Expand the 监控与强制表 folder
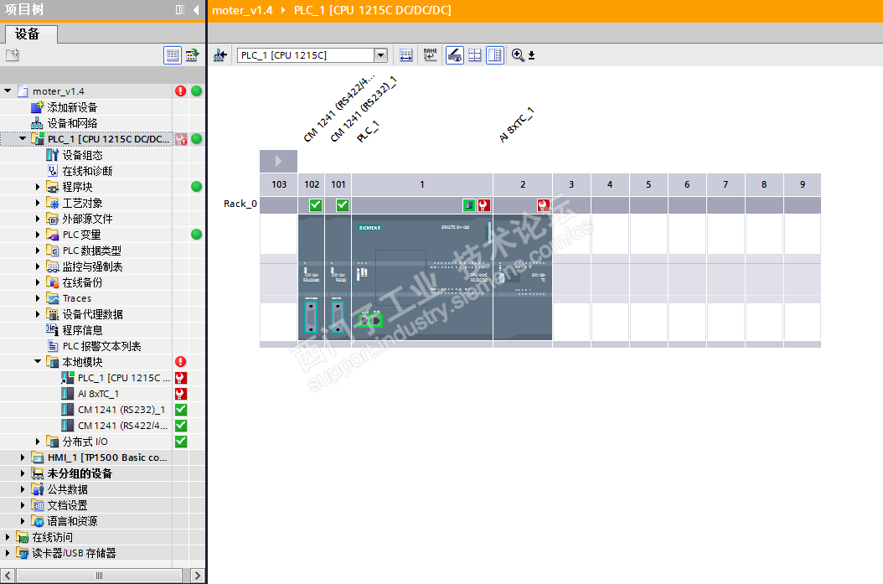Viewport: 883px width, 584px height. click(38, 266)
